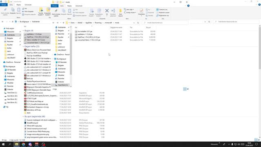Image resolution: width=261 pixels, height=147 pixels.
Task: Click Yeniden adlandır (rename) icon in mods window ribbon
Action: click(x=113, y=11)
